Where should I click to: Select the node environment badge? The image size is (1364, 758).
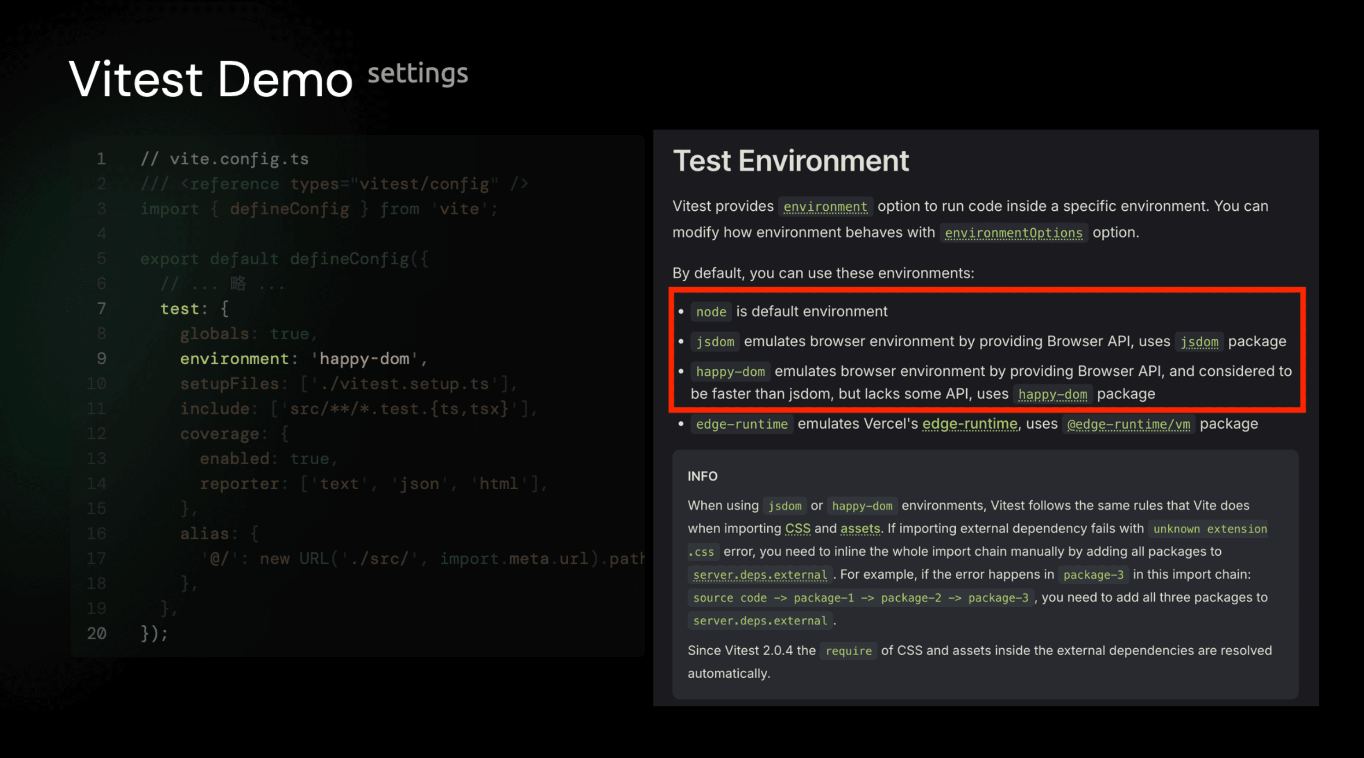click(711, 312)
